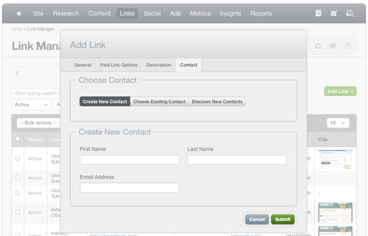Click the Last Name field

pyautogui.click(x=237, y=159)
